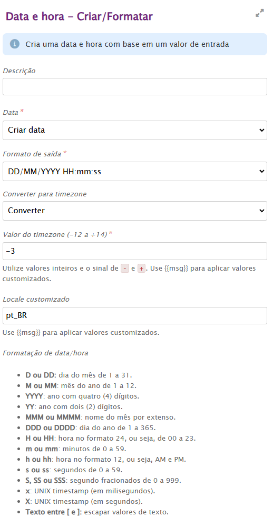Click the Descrição field label
Screen dimensions: 273x527
coord(19,71)
